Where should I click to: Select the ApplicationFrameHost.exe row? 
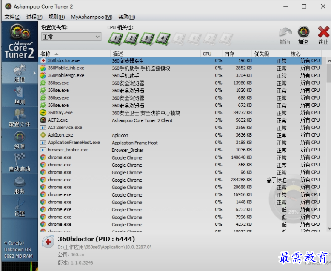coord(180,143)
